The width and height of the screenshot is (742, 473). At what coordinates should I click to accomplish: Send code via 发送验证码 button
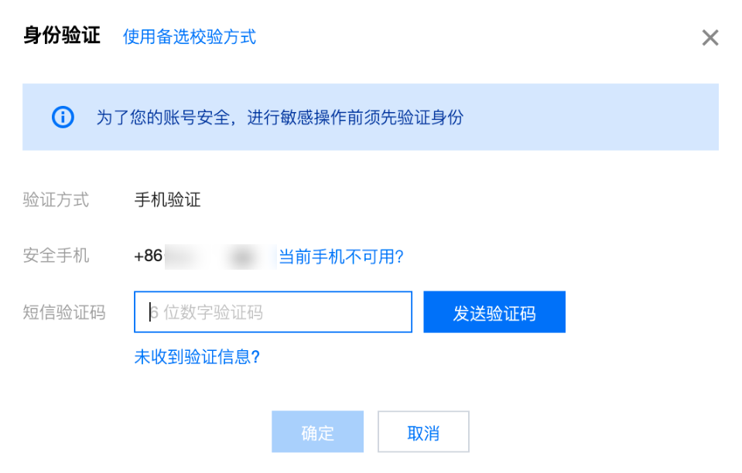coord(494,312)
